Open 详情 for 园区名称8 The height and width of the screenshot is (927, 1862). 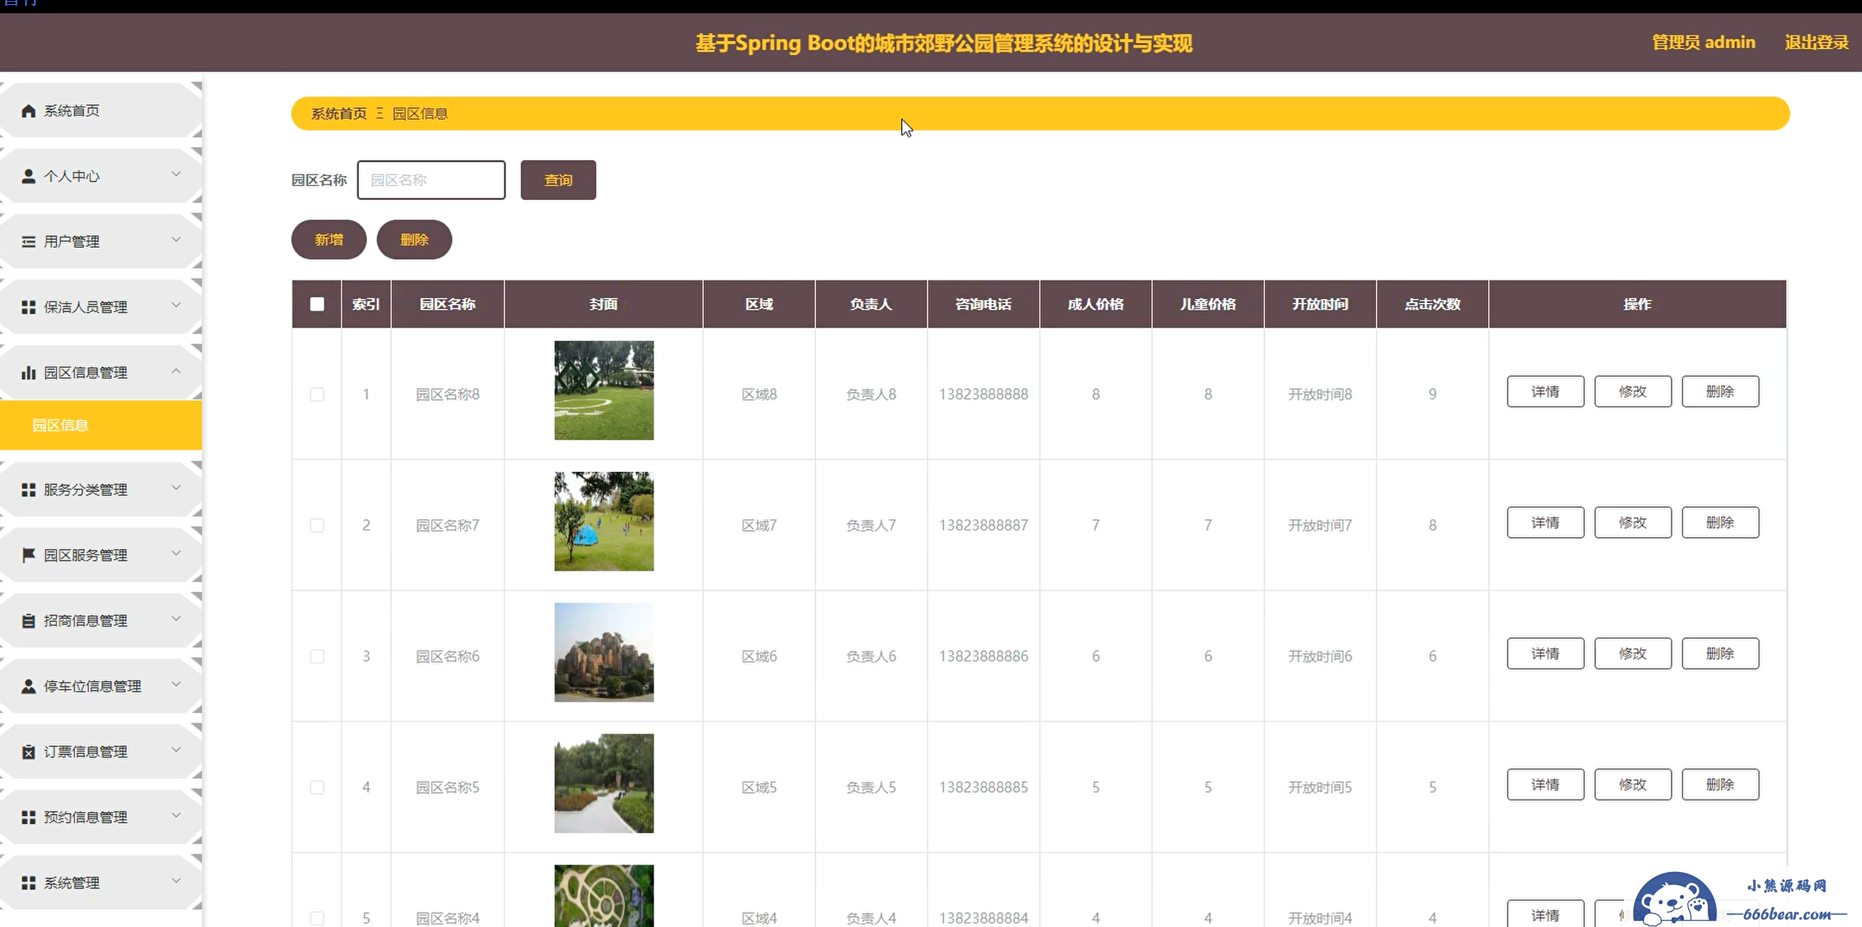point(1545,391)
